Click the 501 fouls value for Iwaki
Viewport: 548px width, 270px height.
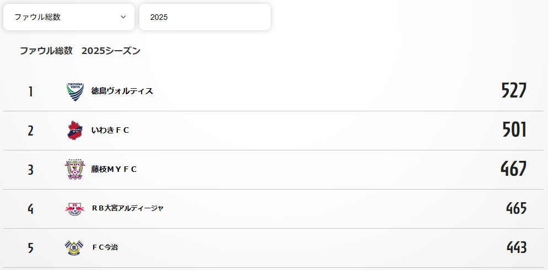514,130
